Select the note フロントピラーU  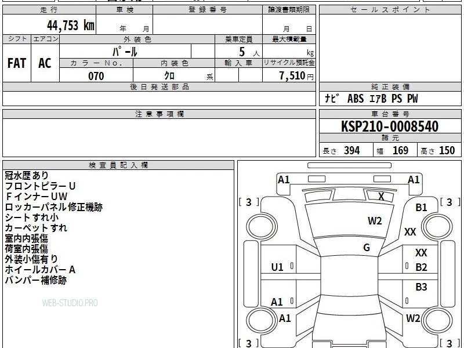pyautogui.click(x=40, y=186)
